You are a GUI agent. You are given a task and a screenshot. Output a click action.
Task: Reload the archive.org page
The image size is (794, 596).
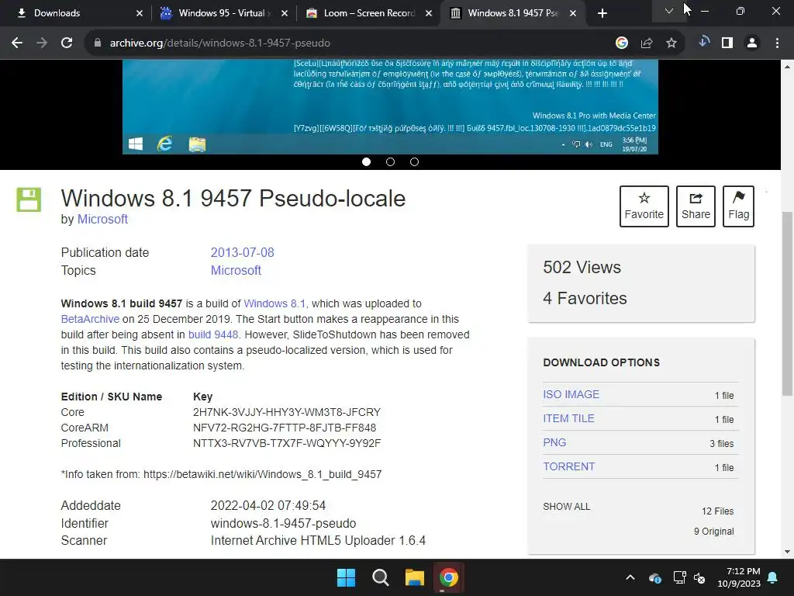point(67,43)
